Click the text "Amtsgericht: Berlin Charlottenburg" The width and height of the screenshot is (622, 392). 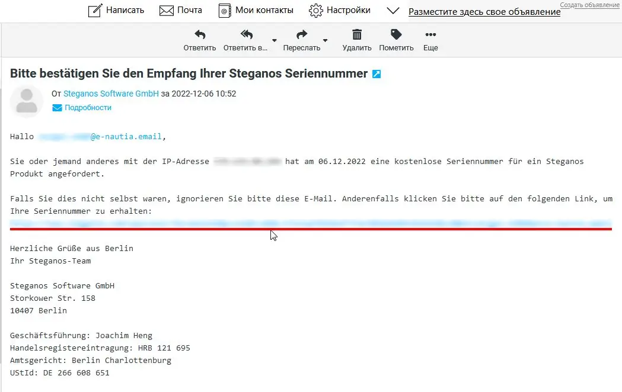point(91,361)
